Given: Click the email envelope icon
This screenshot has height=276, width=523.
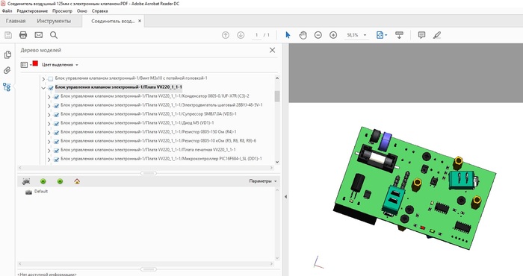Looking at the screenshot, I should coord(39,35).
